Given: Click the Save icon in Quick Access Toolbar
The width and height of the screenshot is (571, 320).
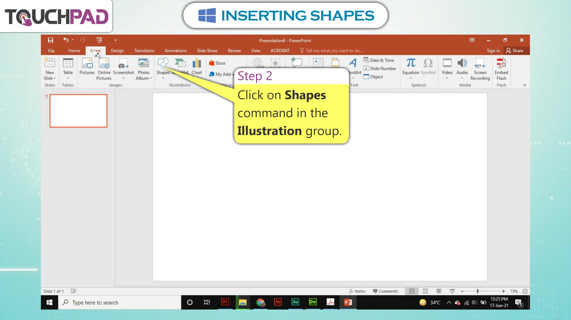Looking at the screenshot, I should [x=51, y=40].
